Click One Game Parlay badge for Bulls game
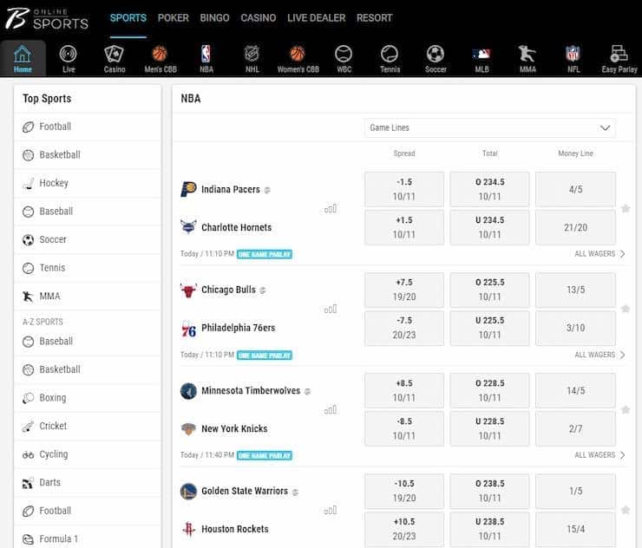This screenshot has height=548, width=642. pos(265,355)
